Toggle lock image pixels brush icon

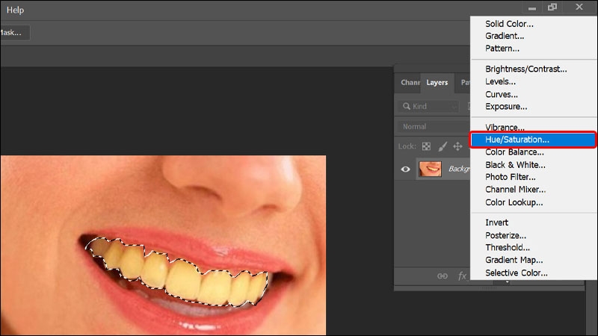click(443, 146)
